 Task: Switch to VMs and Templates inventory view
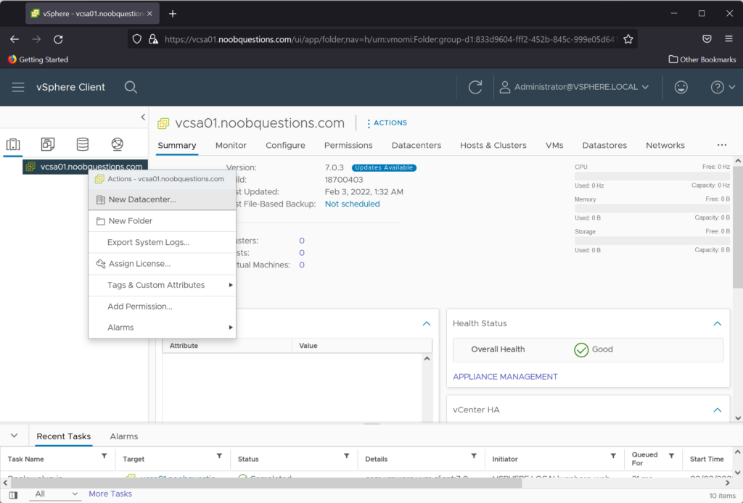(48, 144)
